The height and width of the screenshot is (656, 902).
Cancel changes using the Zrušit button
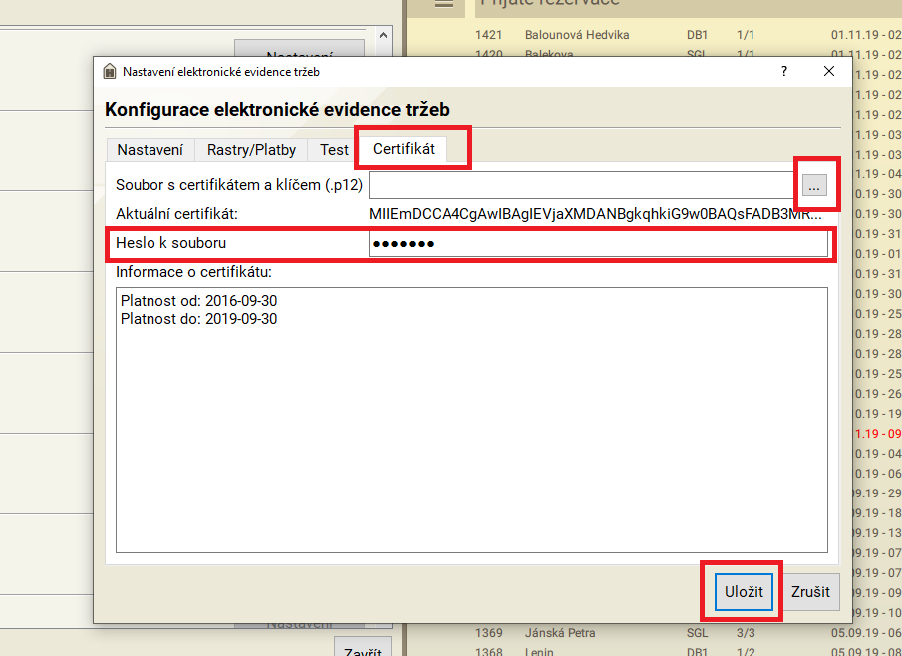pyautogui.click(x=810, y=591)
